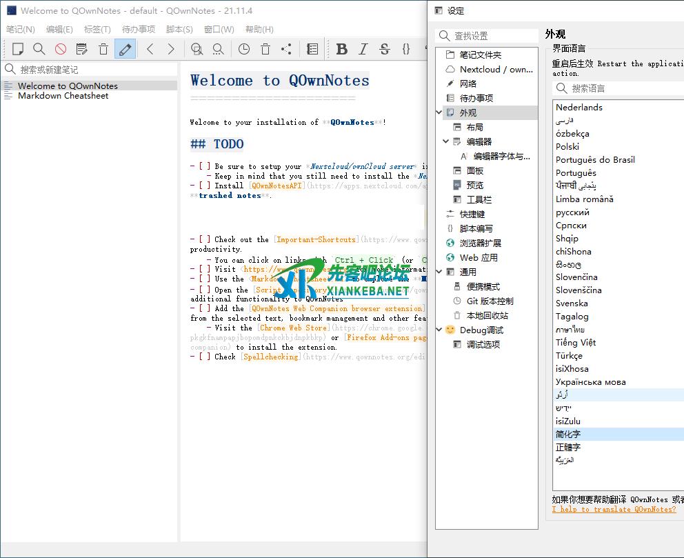
Task: Click the red remove note icon
Action: (x=61, y=49)
